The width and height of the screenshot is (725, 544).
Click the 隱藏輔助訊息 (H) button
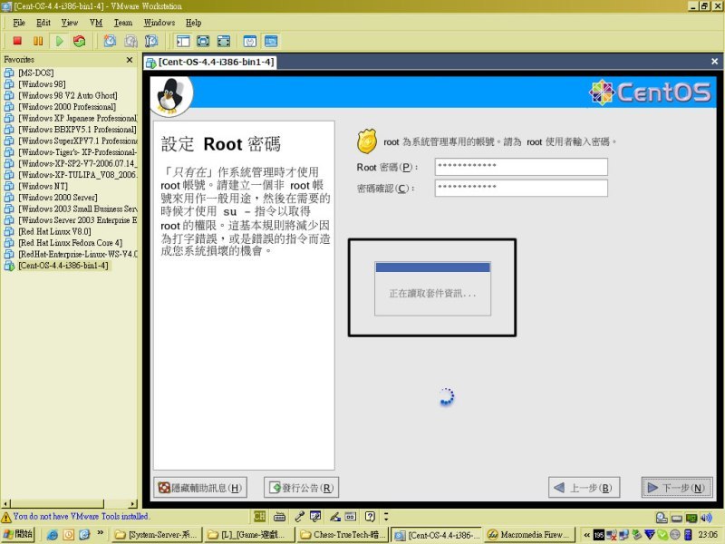pyautogui.click(x=200, y=488)
